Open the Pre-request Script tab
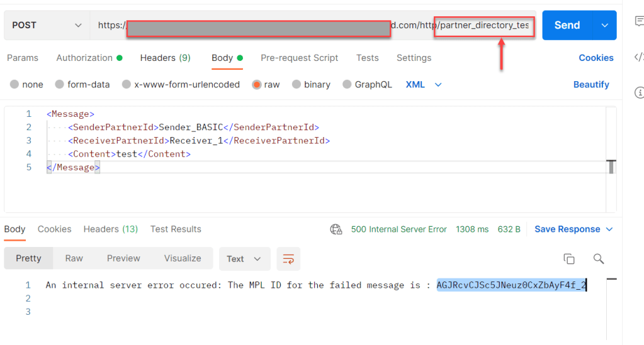The width and height of the screenshot is (644, 345). [299, 58]
